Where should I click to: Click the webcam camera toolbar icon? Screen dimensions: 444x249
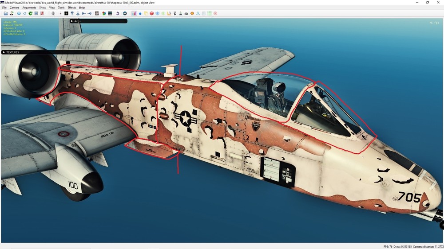tap(53, 13)
